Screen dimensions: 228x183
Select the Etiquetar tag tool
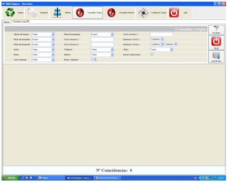pyautogui.click(x=37, y=13)
